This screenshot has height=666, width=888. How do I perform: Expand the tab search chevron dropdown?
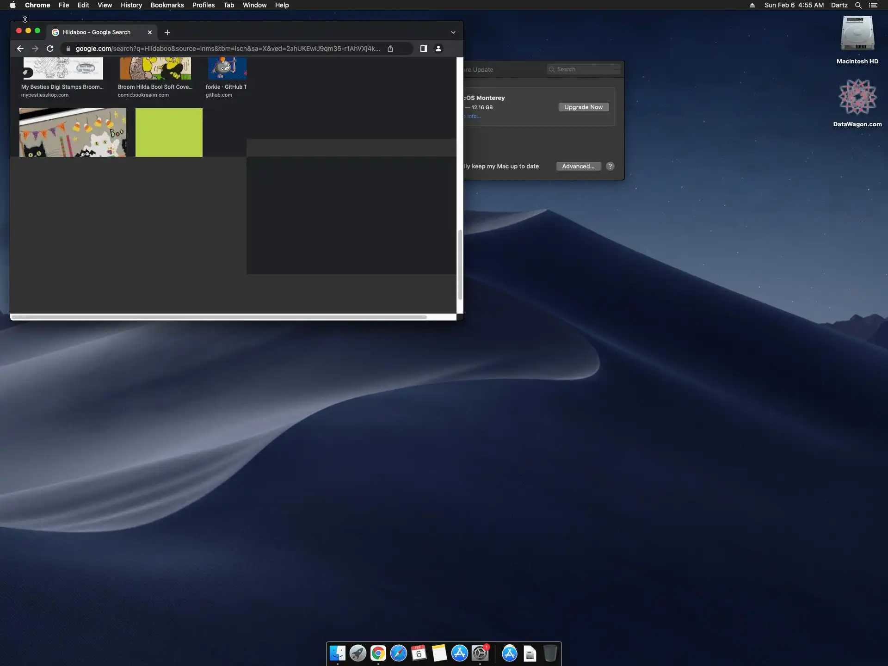tap(453, 32)
